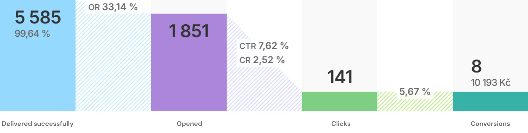Screen dimensions: 528x133
Task: Click the 5 585 delivered count
Action: click(x=38, y=17)
